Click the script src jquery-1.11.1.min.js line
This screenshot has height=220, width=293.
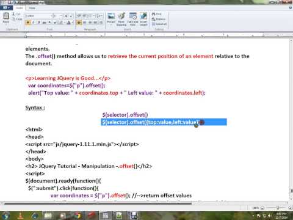[x=82, y=144]
